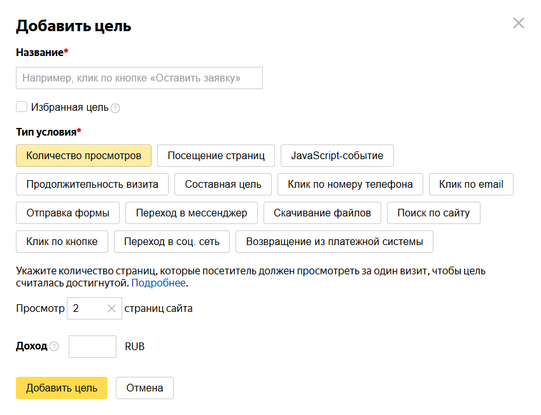
Task: Focus the Доход amount field
Action: click(x=92, y=347)
